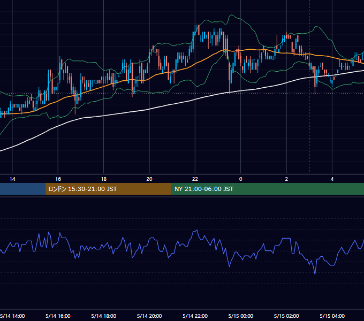This screenshot has height=321, width=364.
Task: Click the 14 hour label on chart axis
Action: tap(12, 179)
